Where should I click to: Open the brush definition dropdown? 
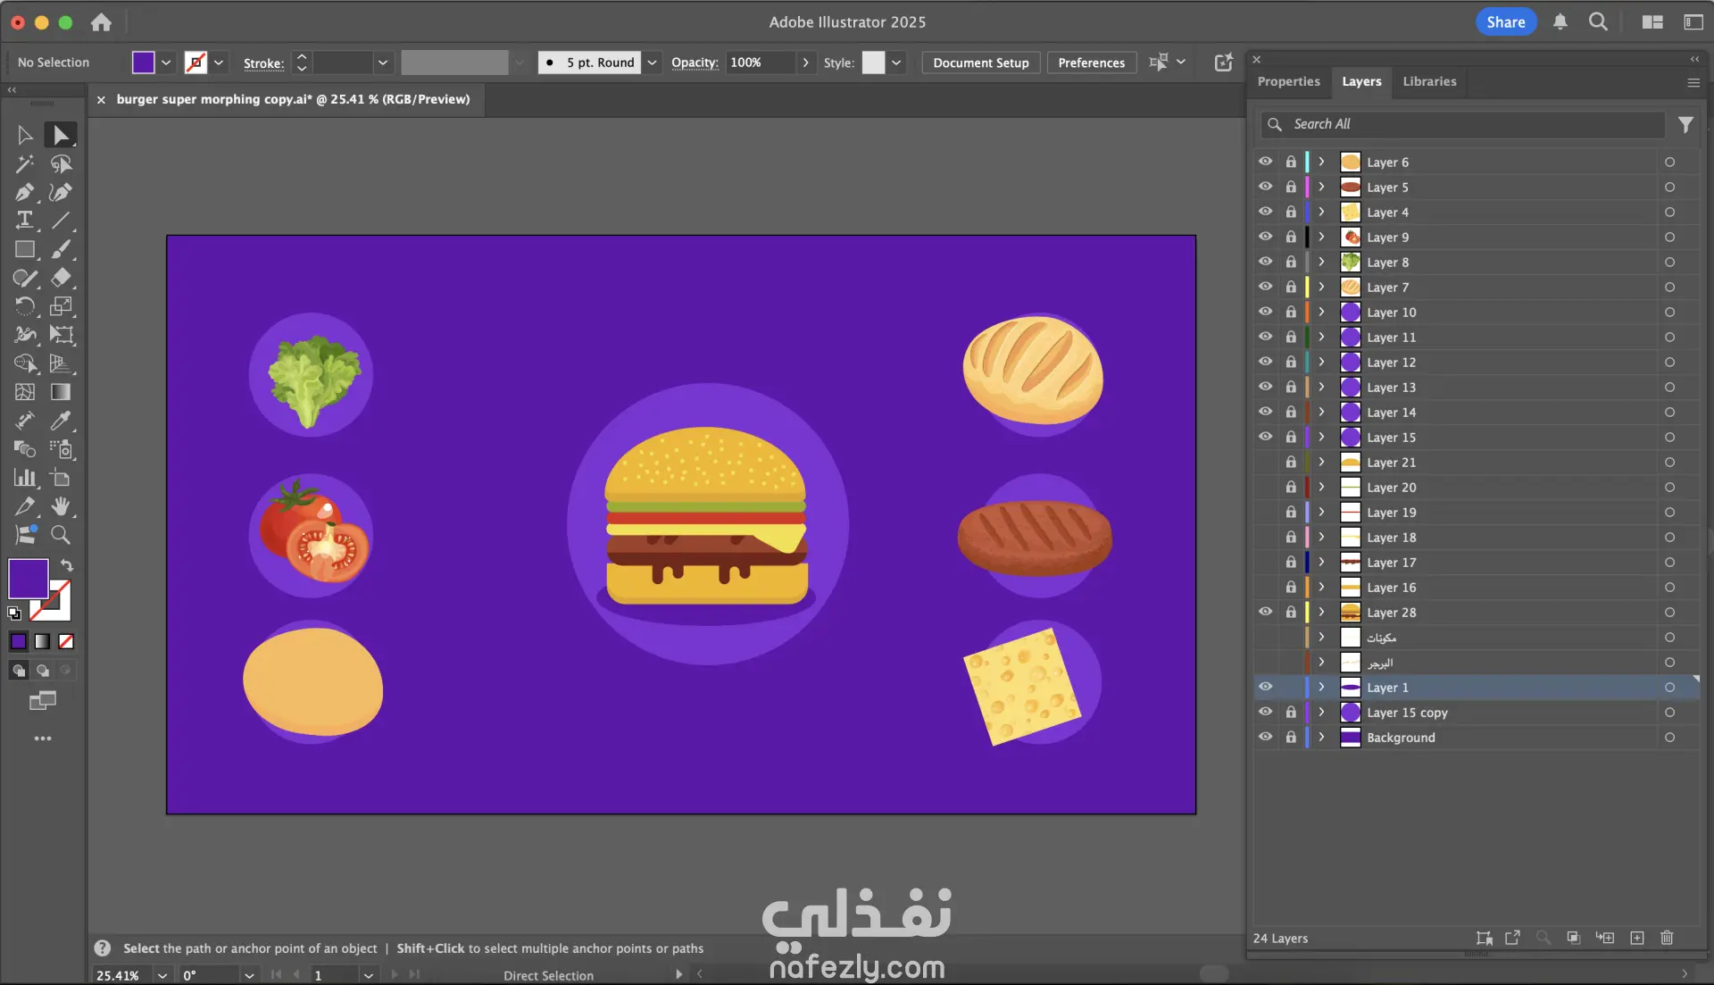652,63
